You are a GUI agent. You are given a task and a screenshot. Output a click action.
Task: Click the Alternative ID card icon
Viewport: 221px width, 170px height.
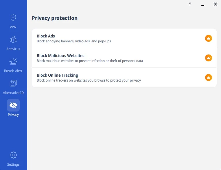click(x=13, y=83)
